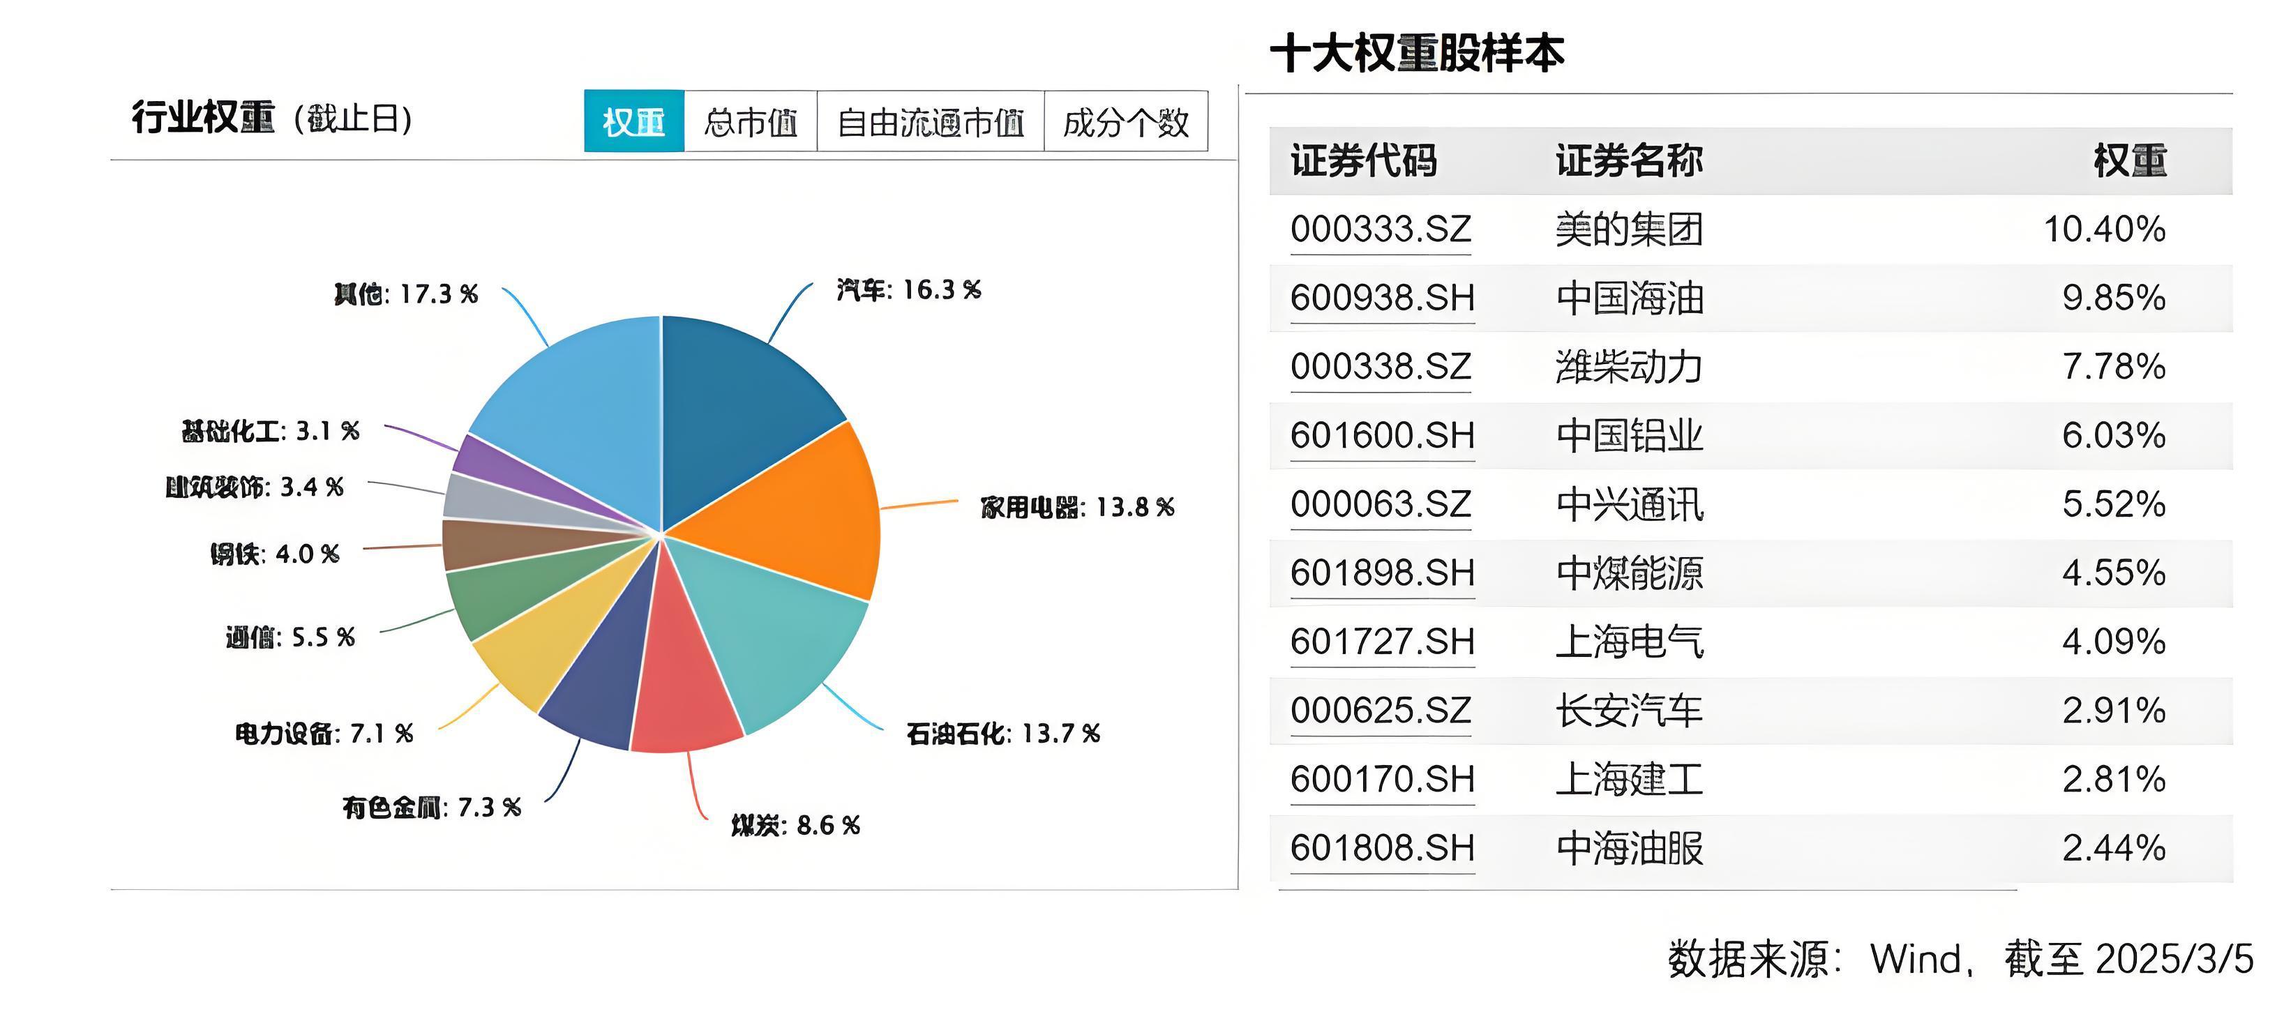The width and height of the screenshot is (2277, 1021).
Task: Click the 基础化工: 3.1% label
Action: pyautogui.click(x=271, y=432)
